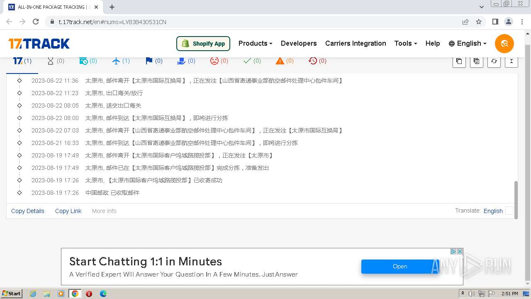531x299 pixels.
Task: Go back in browser history
Action: (9, 22)
